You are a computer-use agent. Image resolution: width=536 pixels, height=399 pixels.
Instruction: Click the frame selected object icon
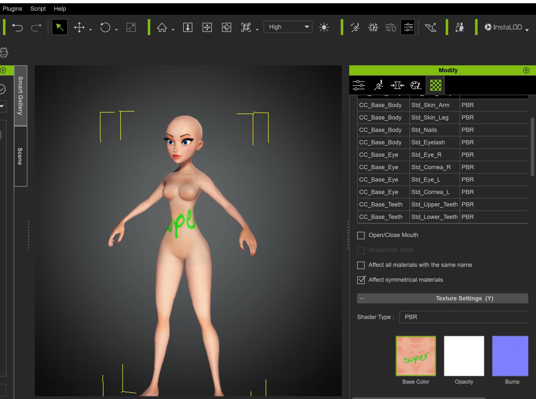point(246,27)
